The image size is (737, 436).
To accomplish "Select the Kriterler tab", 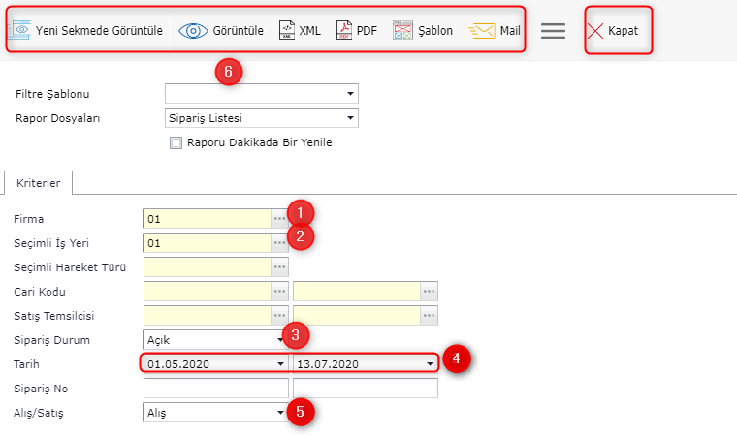I will point(39,182).
